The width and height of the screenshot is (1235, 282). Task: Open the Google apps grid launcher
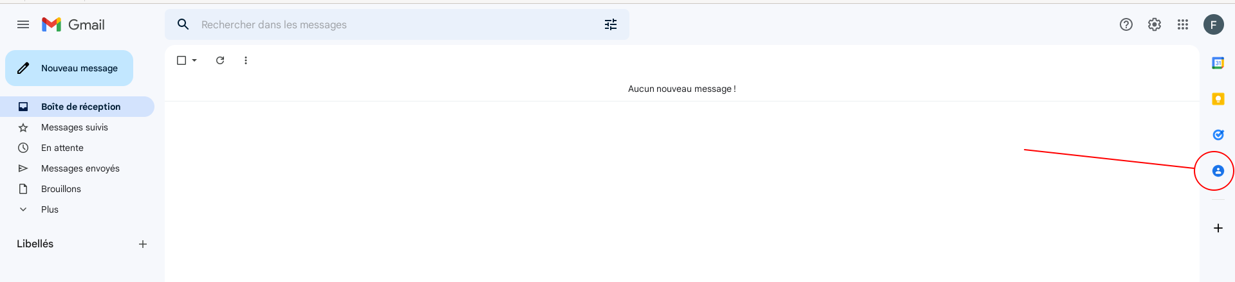1183,24
